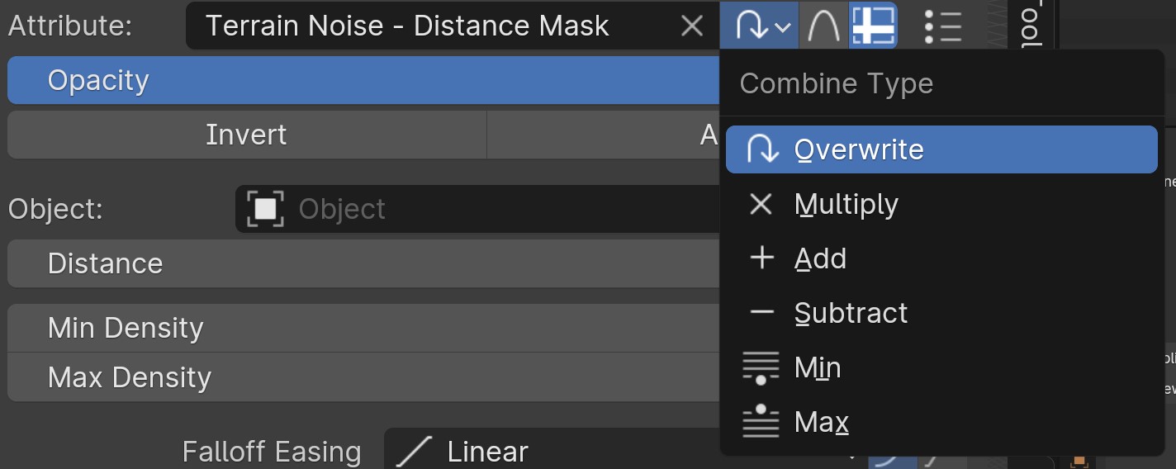The height and width of the screenshot is (469, 1176).
Task: Clear the Terrain Noise attribute name
Action: (692, 26)
